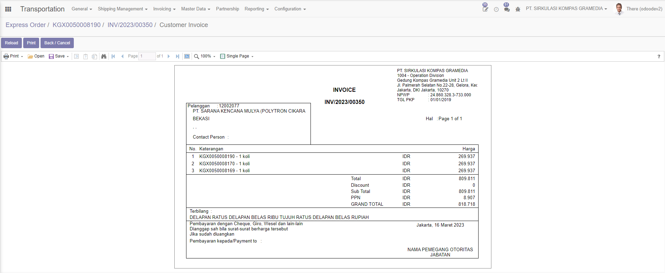
Task: Open conversations chat icon
Action: [x=507, y=9]
